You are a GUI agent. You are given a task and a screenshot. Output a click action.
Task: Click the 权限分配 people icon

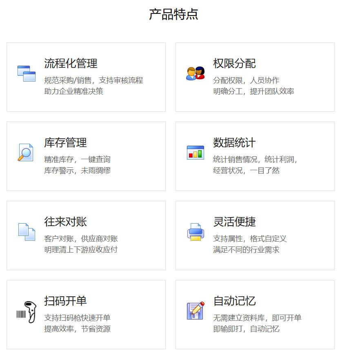pyautogui.click(x=195, y=73)
